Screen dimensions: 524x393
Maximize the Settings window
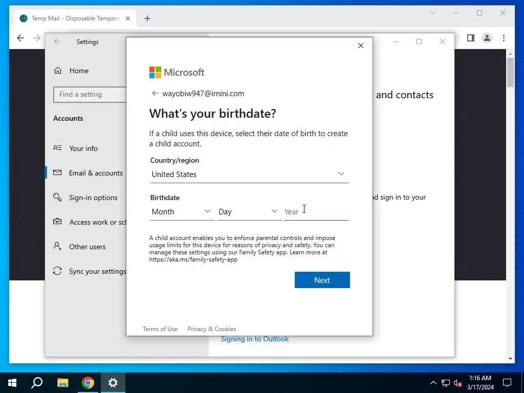(x=419, y=41)
